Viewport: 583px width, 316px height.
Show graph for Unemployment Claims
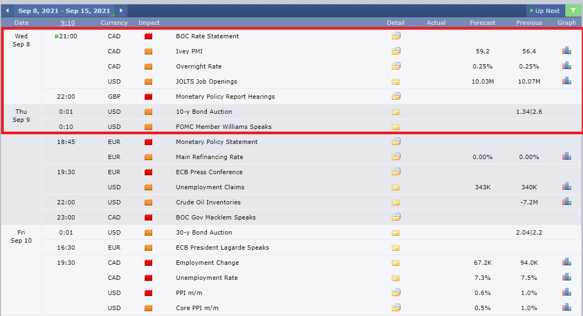567,187
